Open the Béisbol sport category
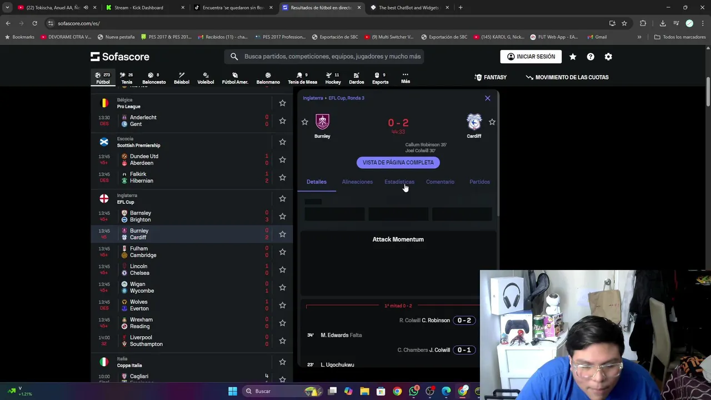This screenshot has height=400, width=711. point(182,78)
